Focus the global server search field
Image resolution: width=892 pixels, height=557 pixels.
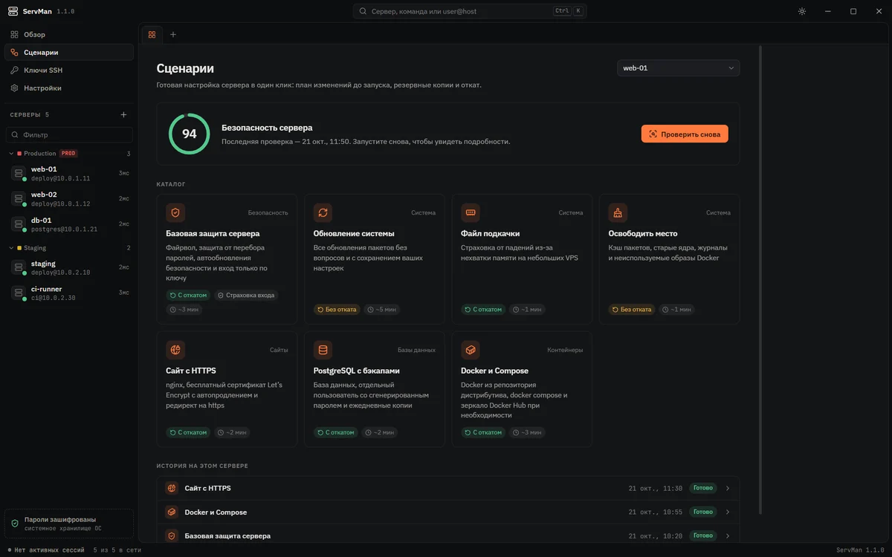(471, 11)
